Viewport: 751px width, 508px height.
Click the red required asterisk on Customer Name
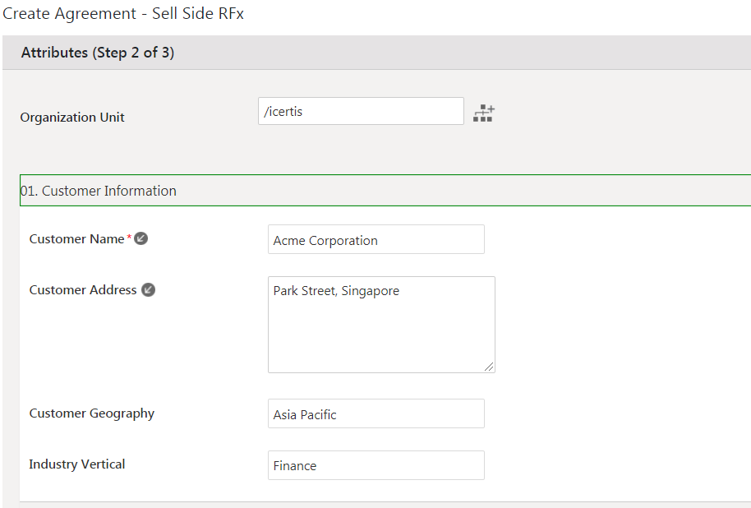pyautogui.click(x=129, y=238)
